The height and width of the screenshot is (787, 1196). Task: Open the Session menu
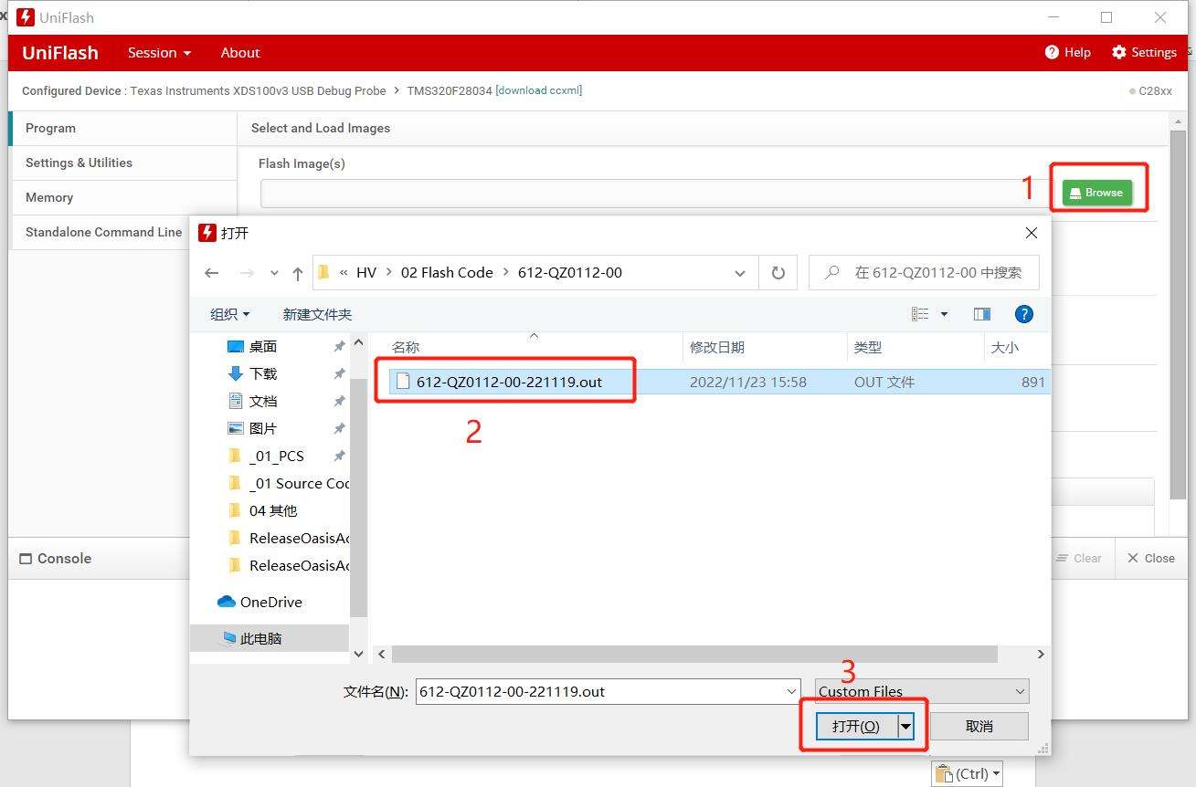click(160, 53)
